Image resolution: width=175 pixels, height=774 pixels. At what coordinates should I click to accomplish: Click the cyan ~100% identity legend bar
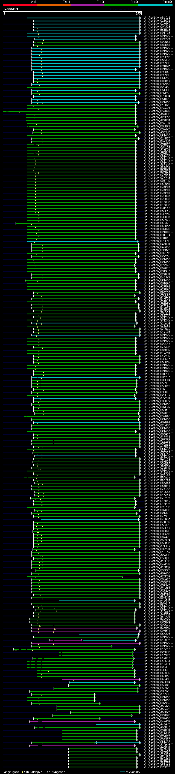point(155,5)
